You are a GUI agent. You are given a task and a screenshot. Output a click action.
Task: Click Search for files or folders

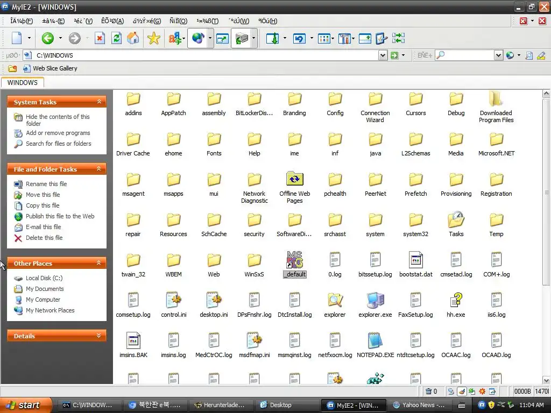(x=58, y=144)
